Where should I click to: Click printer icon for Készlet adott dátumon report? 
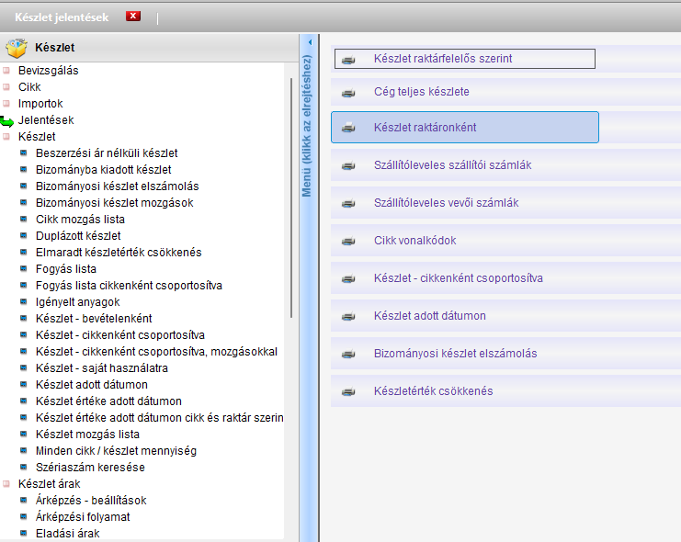click(348, 317)
